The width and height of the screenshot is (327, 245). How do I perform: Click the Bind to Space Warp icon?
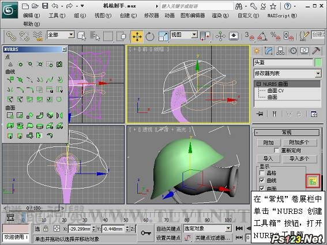[x=38, y=36]
